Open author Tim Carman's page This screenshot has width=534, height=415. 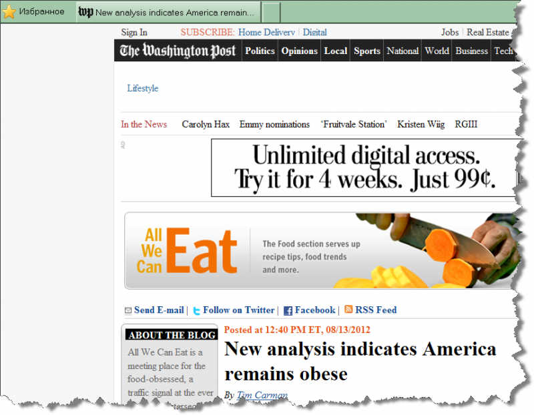(262, 395)
